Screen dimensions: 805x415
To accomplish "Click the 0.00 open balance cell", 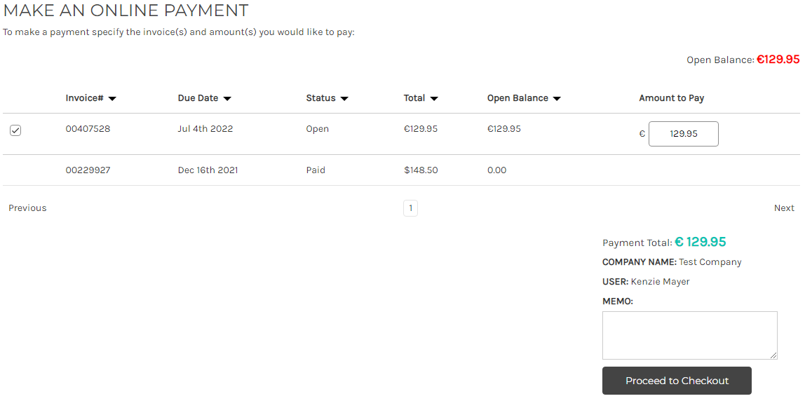I will click(496, 170).
